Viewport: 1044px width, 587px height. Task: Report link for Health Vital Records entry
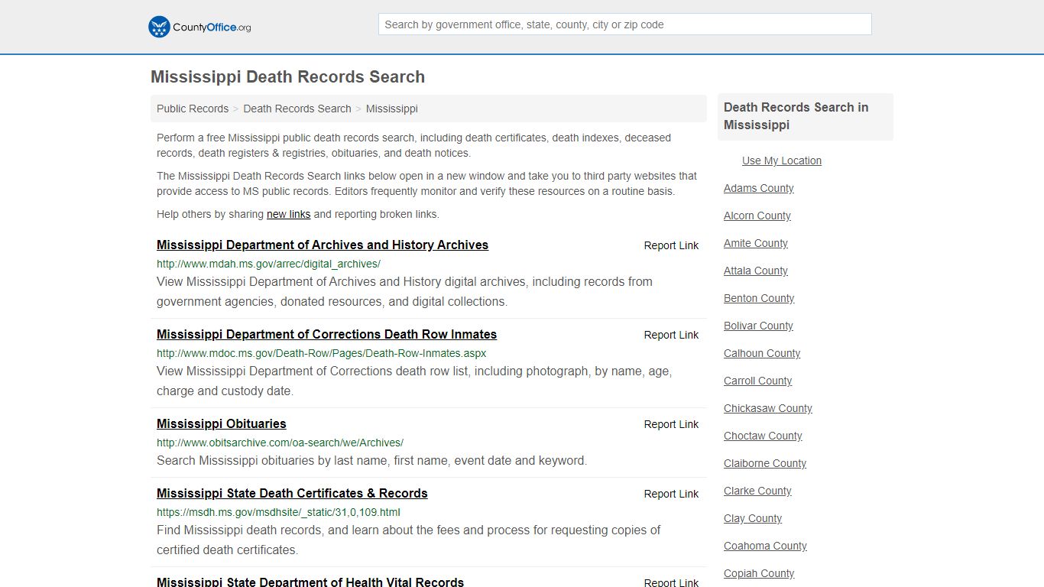click(x=671, y=582)
